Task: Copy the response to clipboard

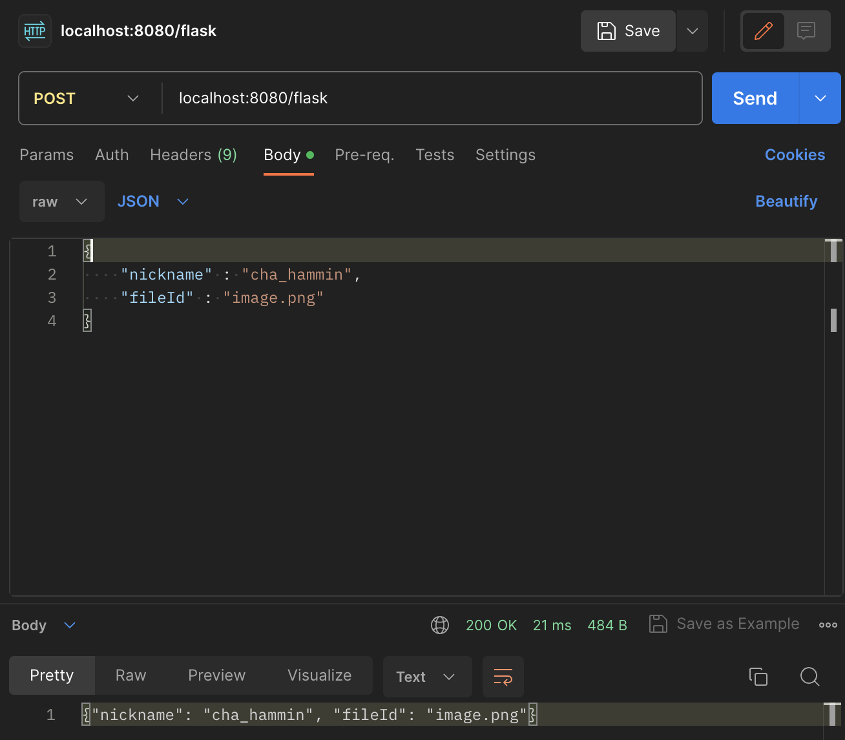Action: (x=758, y=676)
